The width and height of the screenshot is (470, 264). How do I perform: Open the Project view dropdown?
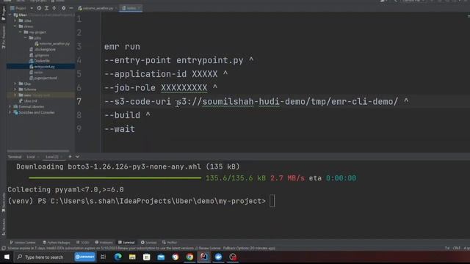point(32,8)
